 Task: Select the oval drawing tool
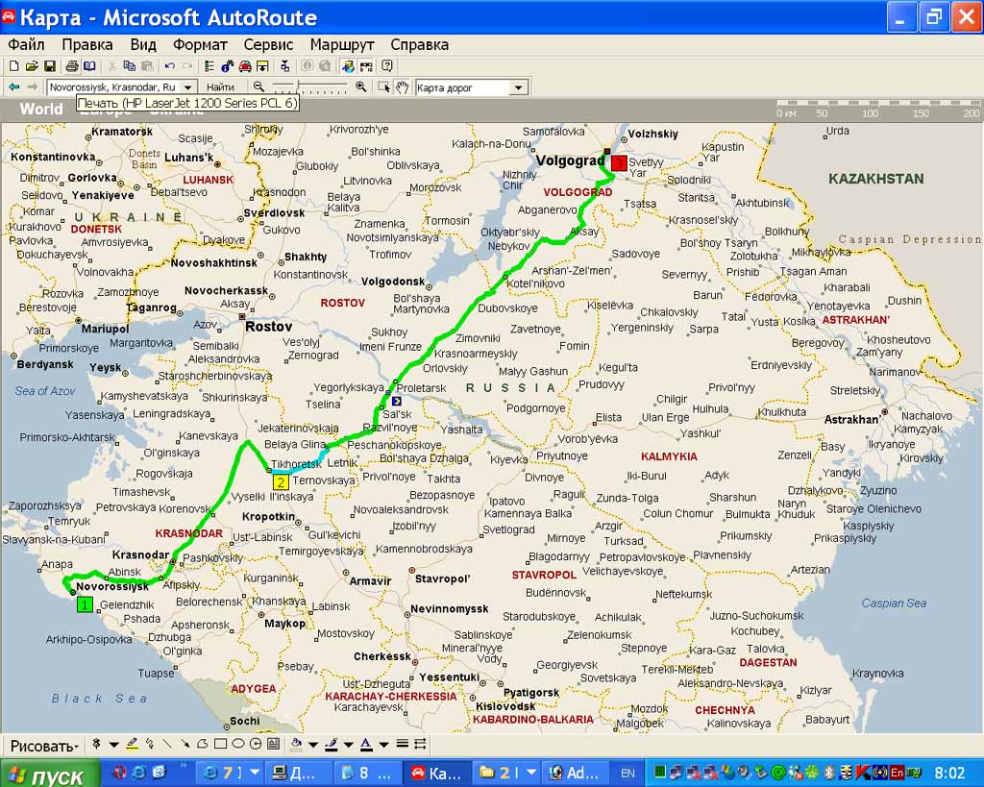(238, 745)
